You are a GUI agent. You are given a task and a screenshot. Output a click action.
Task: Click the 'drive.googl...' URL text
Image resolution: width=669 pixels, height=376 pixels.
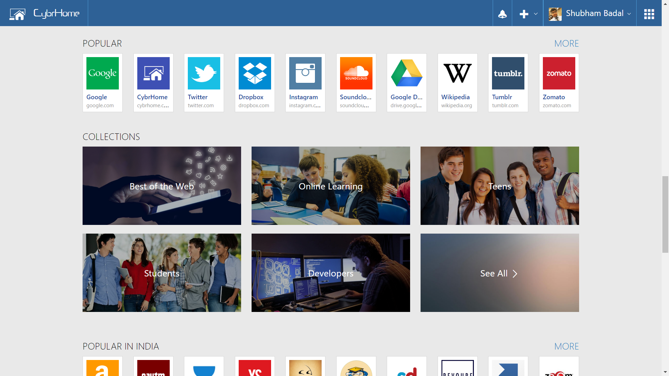[406, 105]
